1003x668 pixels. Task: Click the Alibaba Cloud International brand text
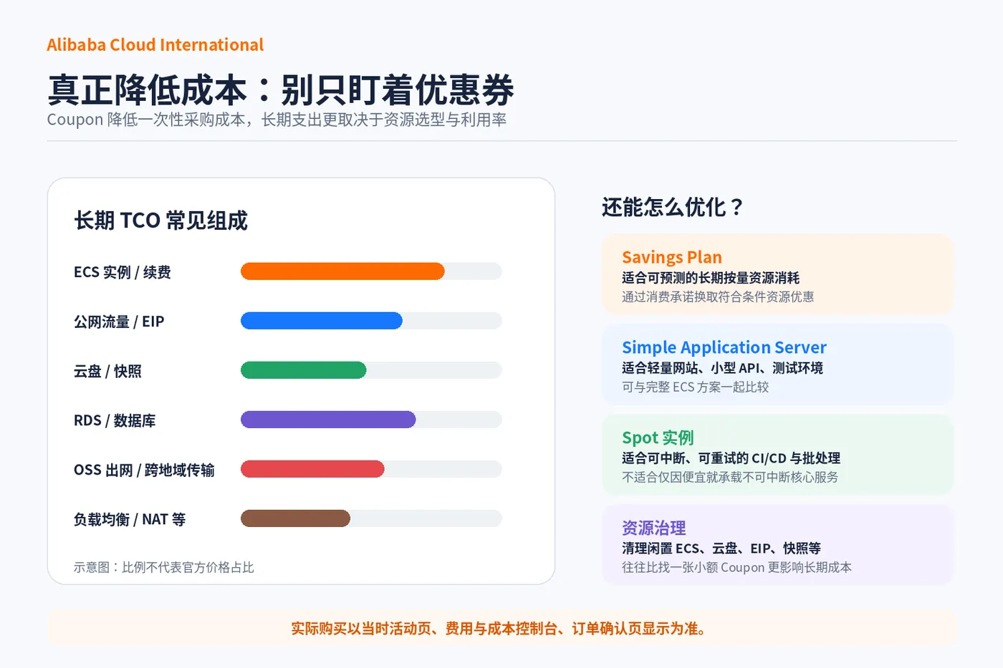pos(155,44)
